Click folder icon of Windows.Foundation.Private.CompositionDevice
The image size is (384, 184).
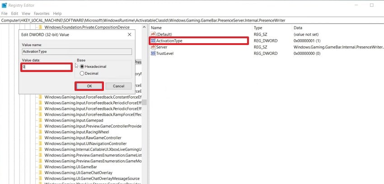pos(40,27)
